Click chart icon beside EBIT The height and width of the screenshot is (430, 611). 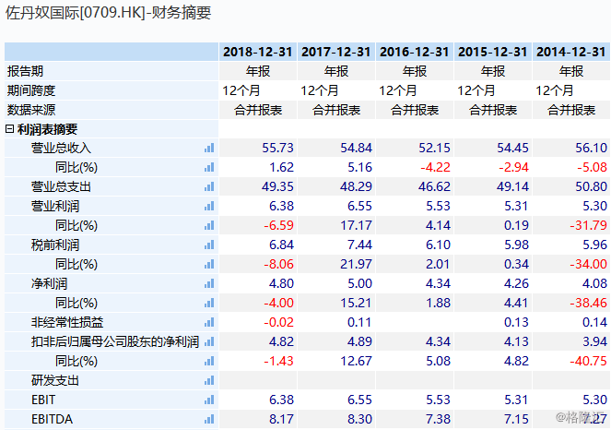tap(209, 400)
